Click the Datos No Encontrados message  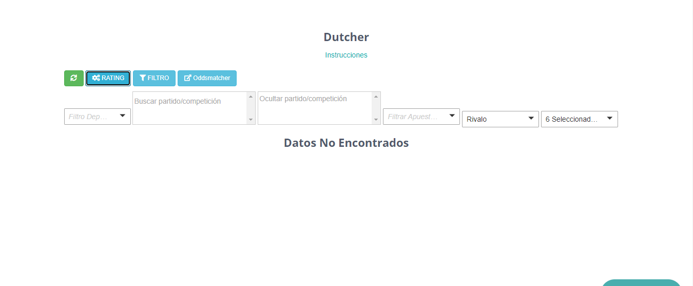[346, 143]
